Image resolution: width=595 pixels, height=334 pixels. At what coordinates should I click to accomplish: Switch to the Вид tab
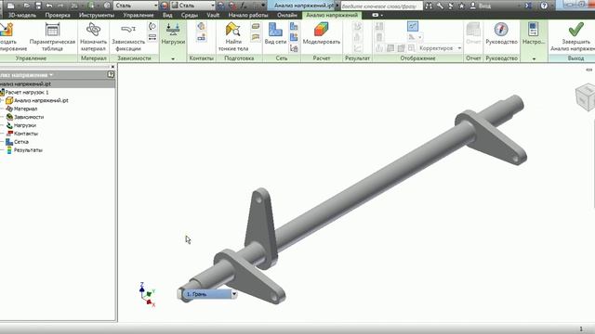click(167, 15)
